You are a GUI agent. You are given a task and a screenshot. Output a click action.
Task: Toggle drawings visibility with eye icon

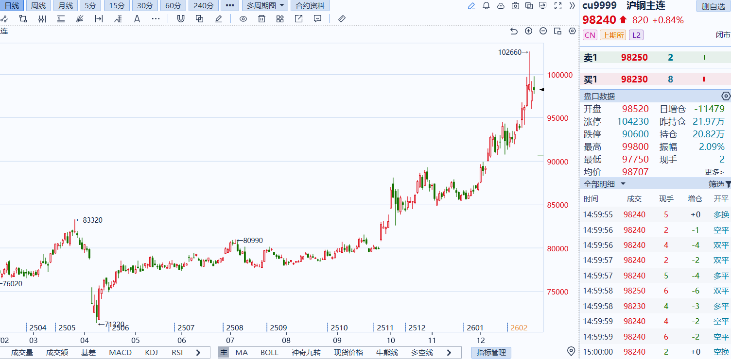[x=243, y=19]
